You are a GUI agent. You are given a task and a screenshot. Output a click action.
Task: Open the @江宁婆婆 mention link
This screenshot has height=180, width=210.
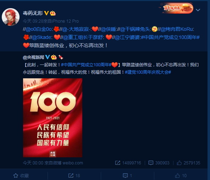(x=127, y=37)
